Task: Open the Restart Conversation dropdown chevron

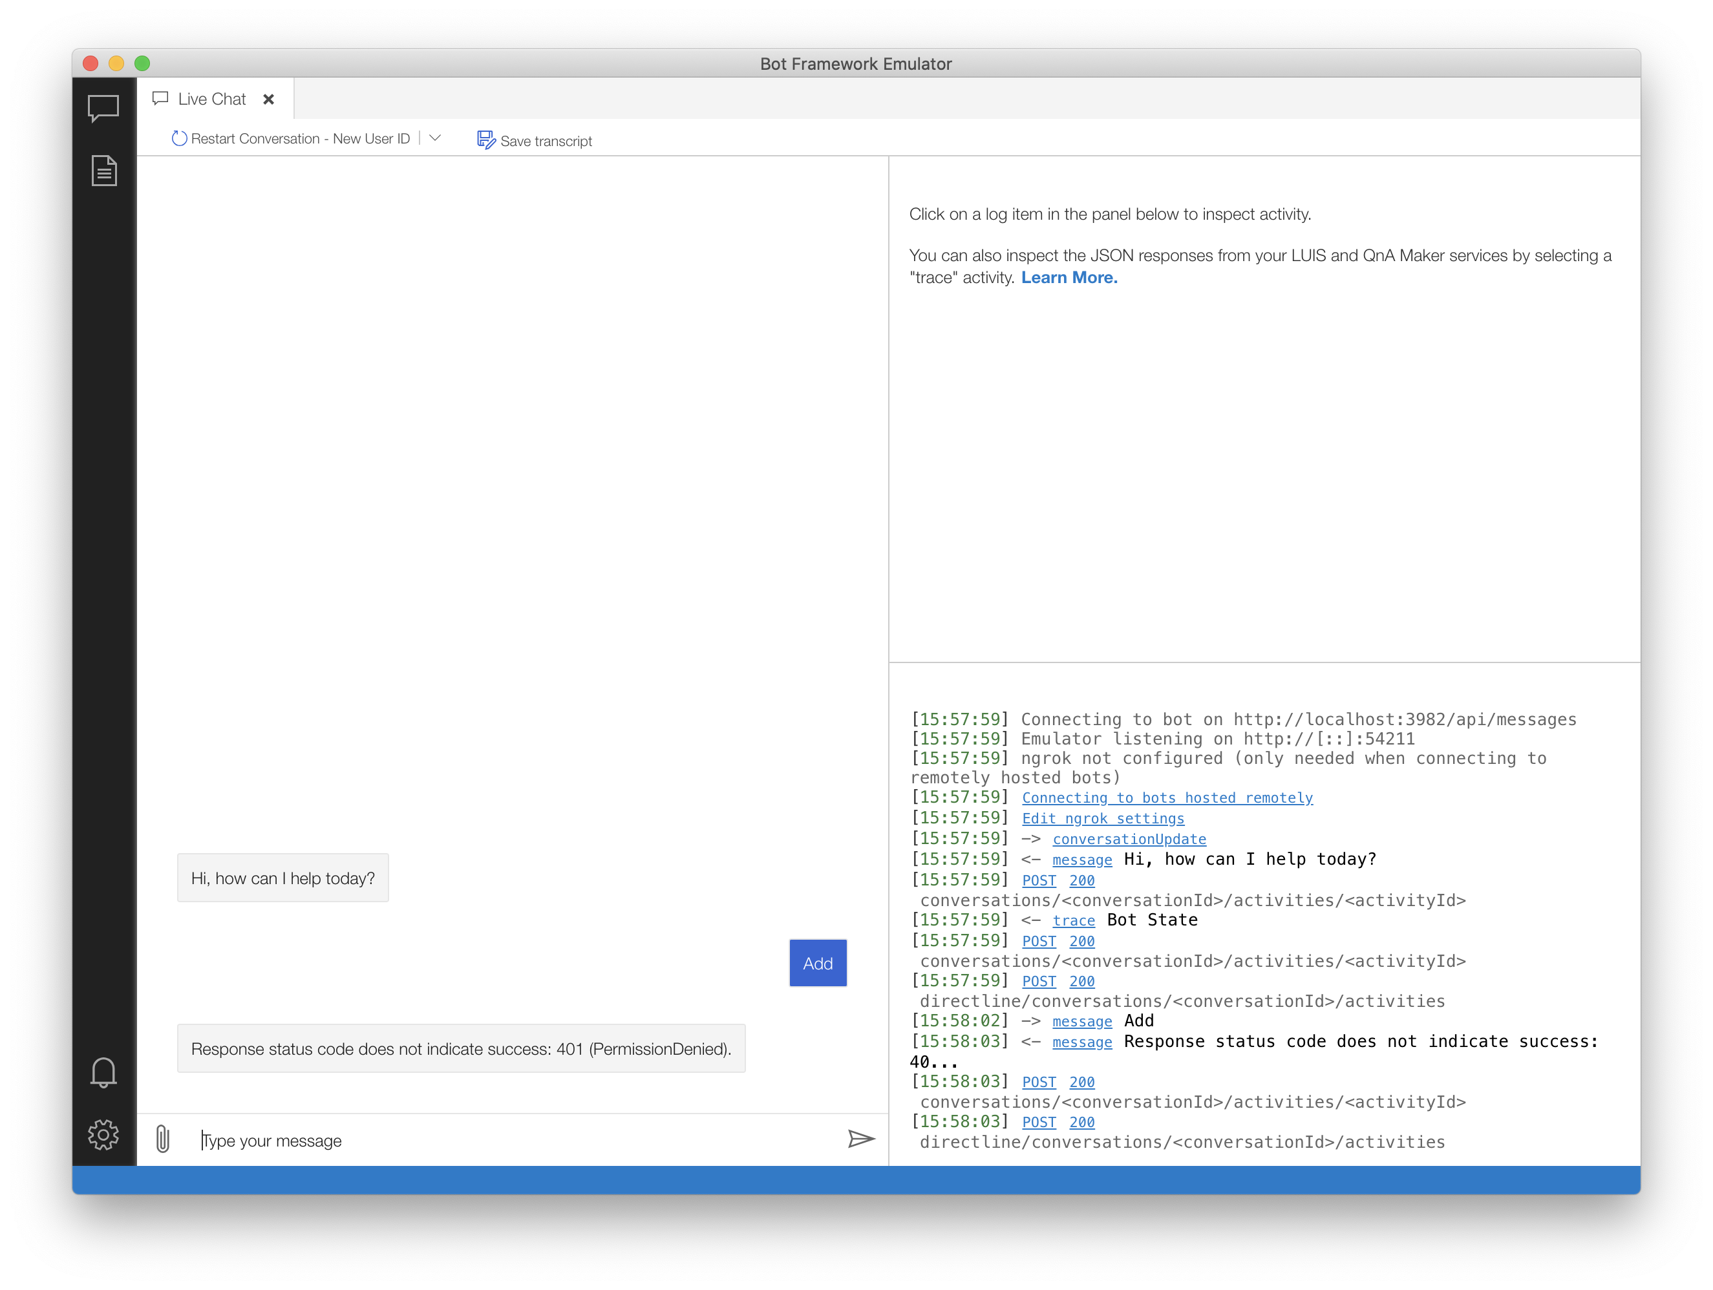Action: (435, 138)
